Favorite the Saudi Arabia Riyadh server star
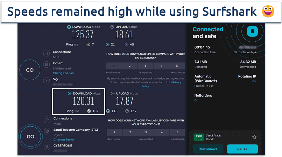Screen dimensions: 282x157 [x=254, y=137]
